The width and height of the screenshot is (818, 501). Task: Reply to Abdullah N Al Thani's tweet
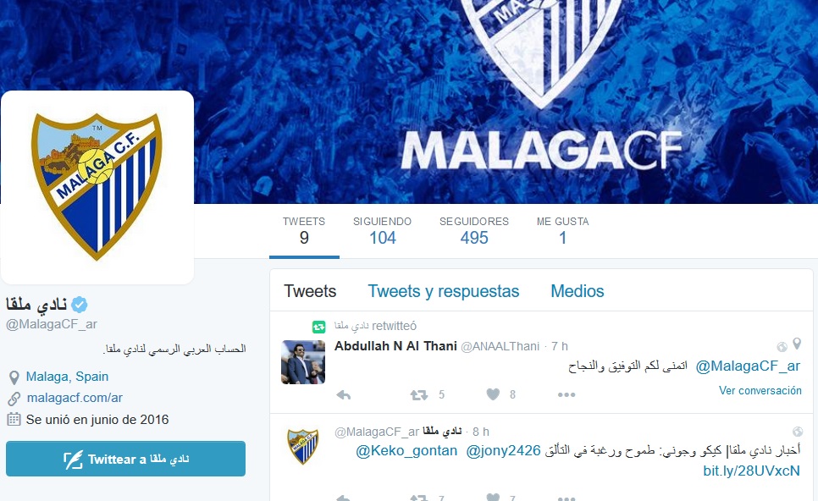343,395
